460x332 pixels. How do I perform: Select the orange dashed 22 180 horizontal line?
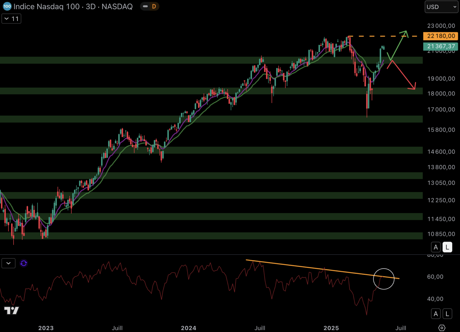[x=382, y=36]
